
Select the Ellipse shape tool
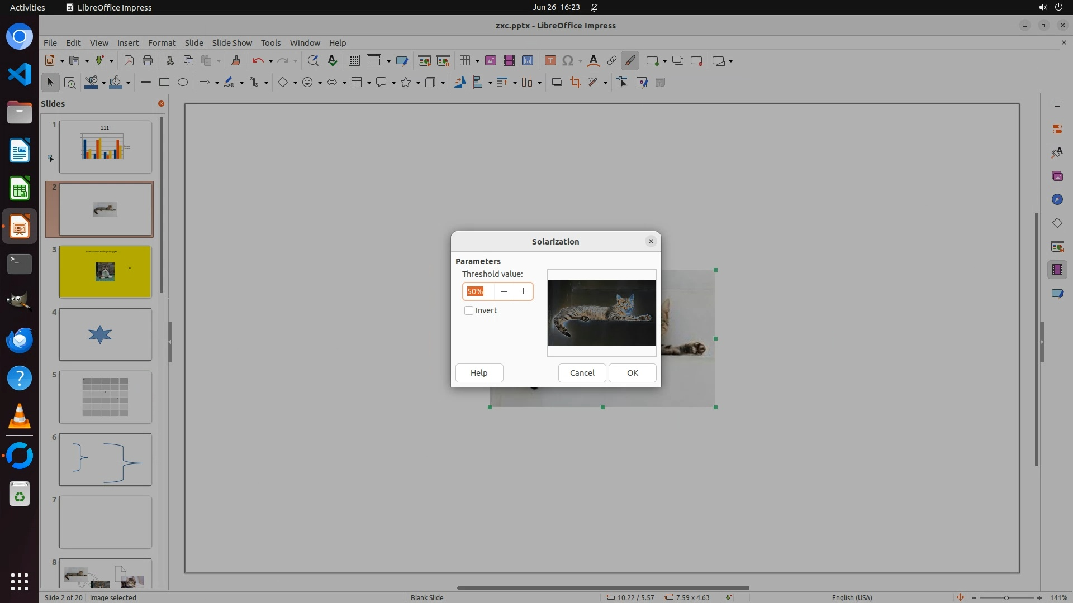click(183, 83)
